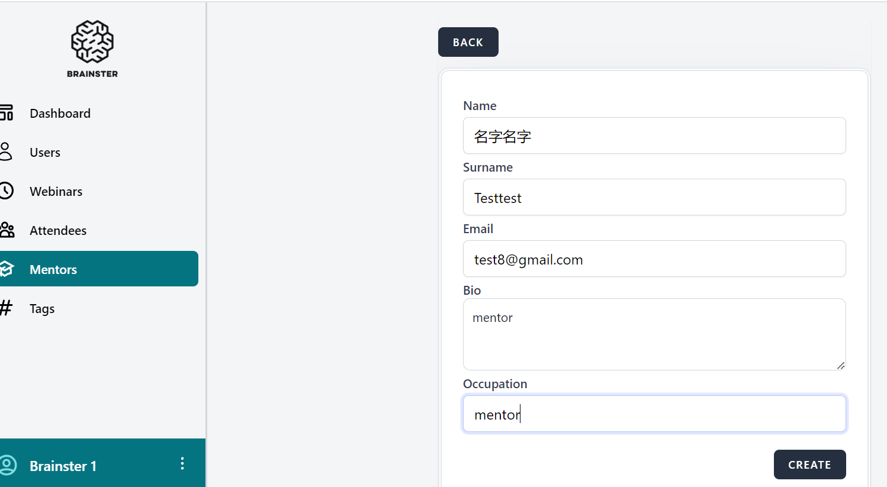
Task: Select the Email input box
Action: click(x=654, y=259)
